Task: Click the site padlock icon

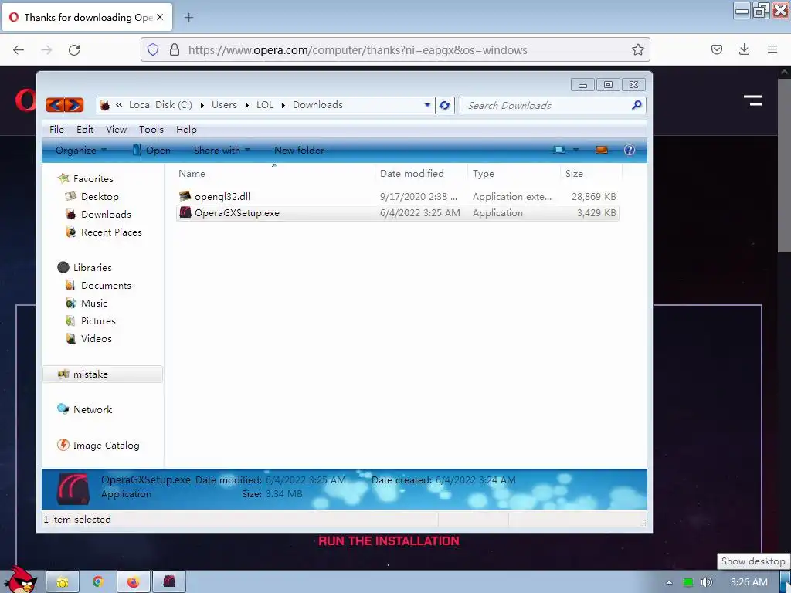Action: click(x=174, y=49)
